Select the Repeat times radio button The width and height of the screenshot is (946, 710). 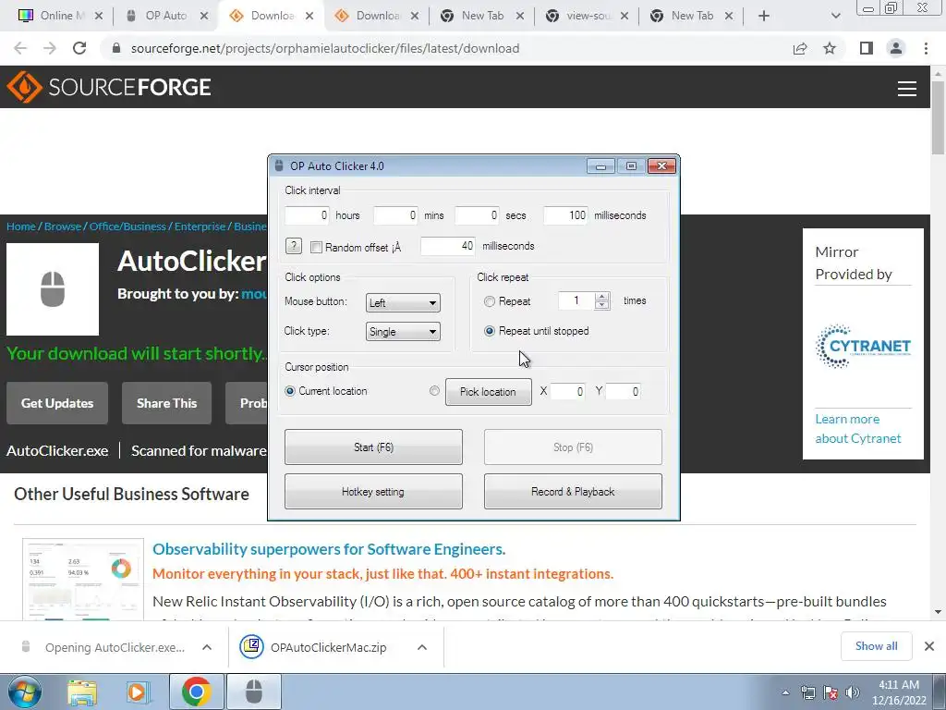[x=490, y=301]
